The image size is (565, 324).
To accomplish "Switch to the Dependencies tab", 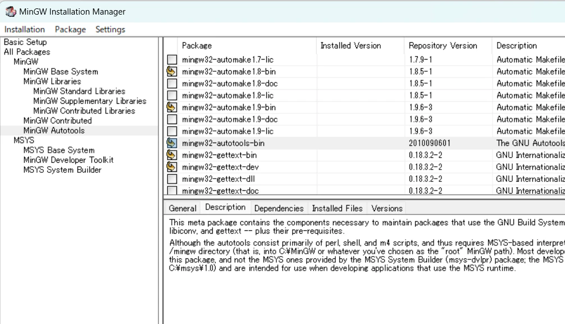I will pyautogui.click(x=279, y=208).
